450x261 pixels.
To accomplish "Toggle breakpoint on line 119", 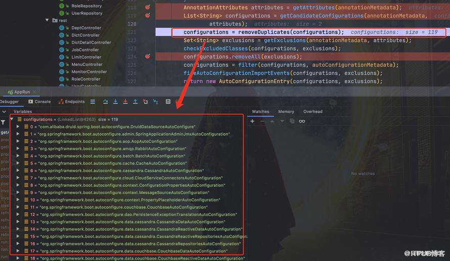I will (148, 16).
